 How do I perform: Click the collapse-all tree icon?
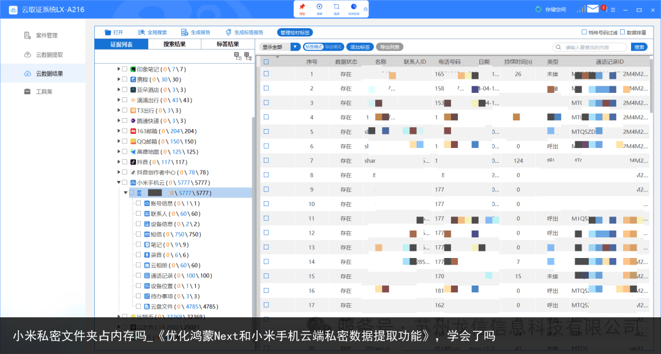click(x=237, y=56)
